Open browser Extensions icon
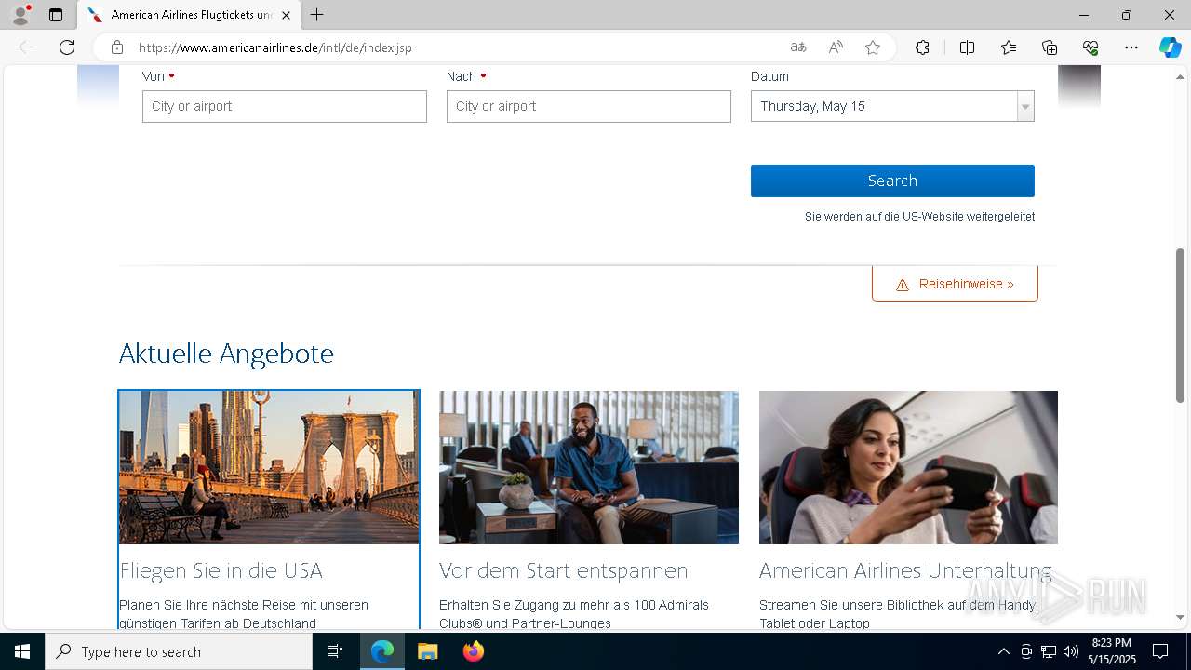The height and width of the screenshot is (670, 1191). (922, 47)
